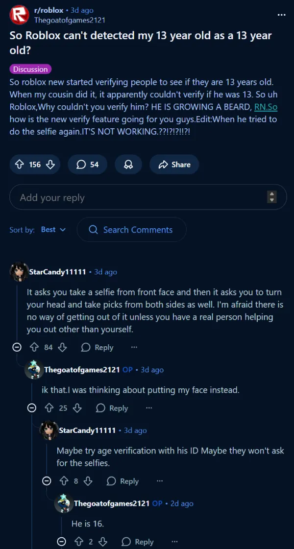The width and height of the screenshot is (294, 549).
Task: Select the Discussion flair tag
Action: pos(30,70)
